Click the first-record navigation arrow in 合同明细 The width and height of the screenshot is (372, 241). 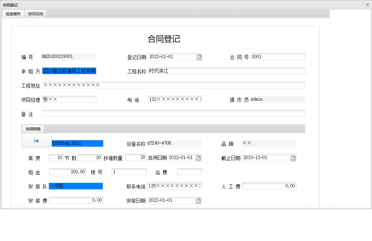pyautogui.click(x=37, y=141)
